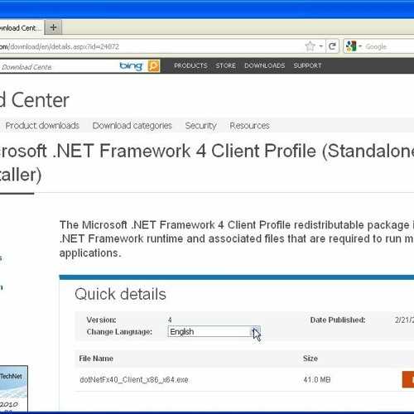Select dotNetFx40_Client_x86_x64.exe file name

pyautogui.click(x=134, y=380)
